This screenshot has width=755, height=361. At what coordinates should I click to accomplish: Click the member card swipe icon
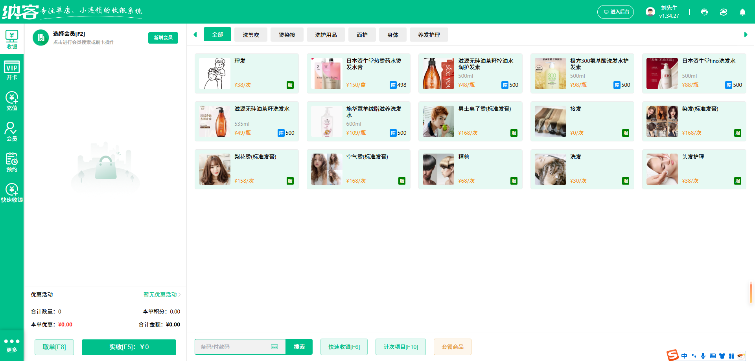(41, 37)
